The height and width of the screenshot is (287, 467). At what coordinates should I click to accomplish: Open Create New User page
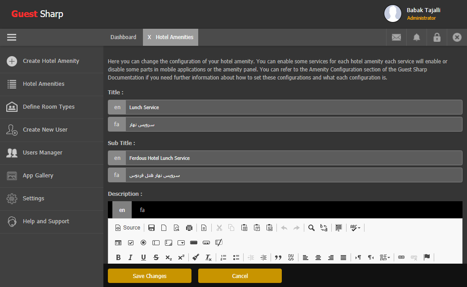click(x=52, y=130)
